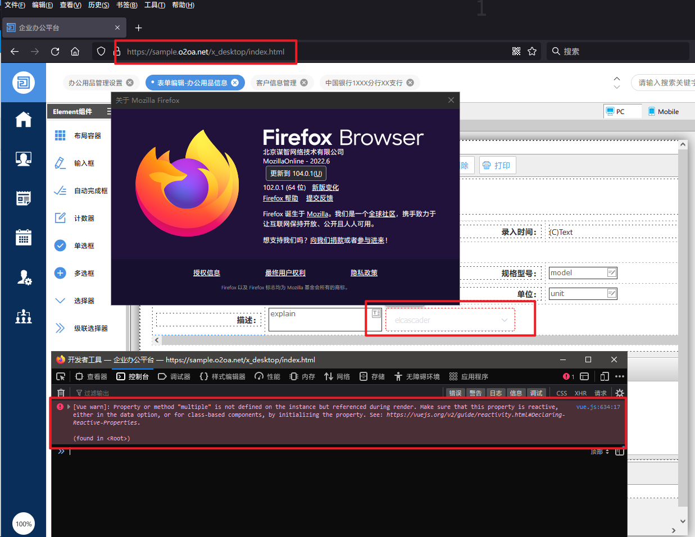Open the news bulletin icon in sidebar
The width and height of the screenshot is (695, 537).
click(24, 198)
